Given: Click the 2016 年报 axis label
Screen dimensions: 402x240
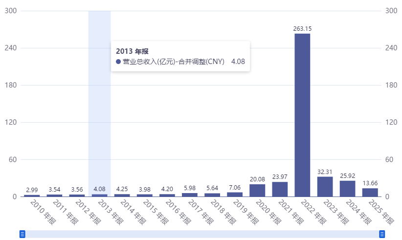Looking at the screenshot, I should [x=179, y=212].
